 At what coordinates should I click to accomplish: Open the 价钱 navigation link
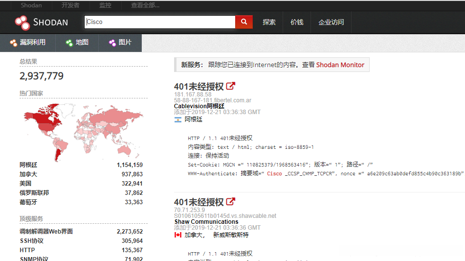click(x=297, y=22)
